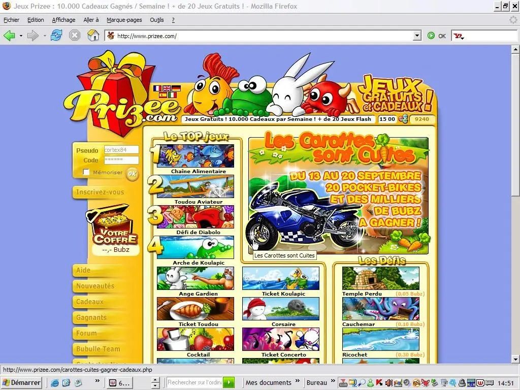This screenshot has height=390, width=520.
Task: Open the Back button history dropdown arrow
Action: click(x=21, y=36)
